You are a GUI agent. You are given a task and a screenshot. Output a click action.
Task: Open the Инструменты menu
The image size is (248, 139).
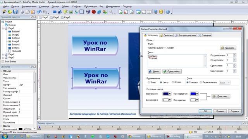tap(113, 7)
